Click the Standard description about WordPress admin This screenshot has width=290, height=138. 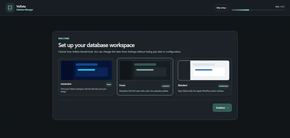click(201, 91)
